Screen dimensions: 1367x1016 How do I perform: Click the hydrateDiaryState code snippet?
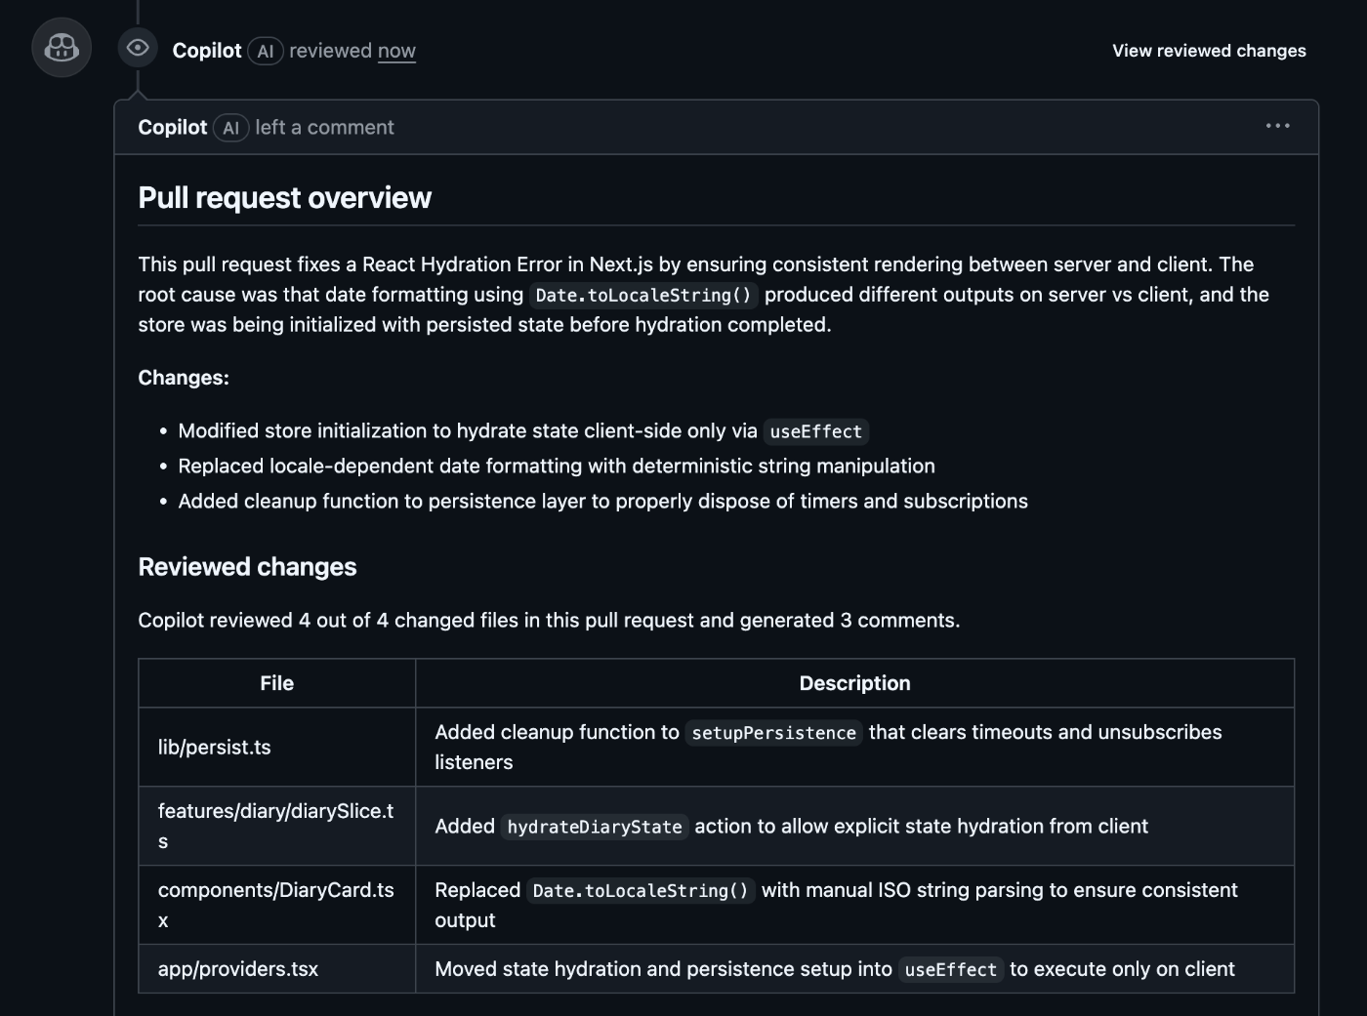(x=595, y=827)
